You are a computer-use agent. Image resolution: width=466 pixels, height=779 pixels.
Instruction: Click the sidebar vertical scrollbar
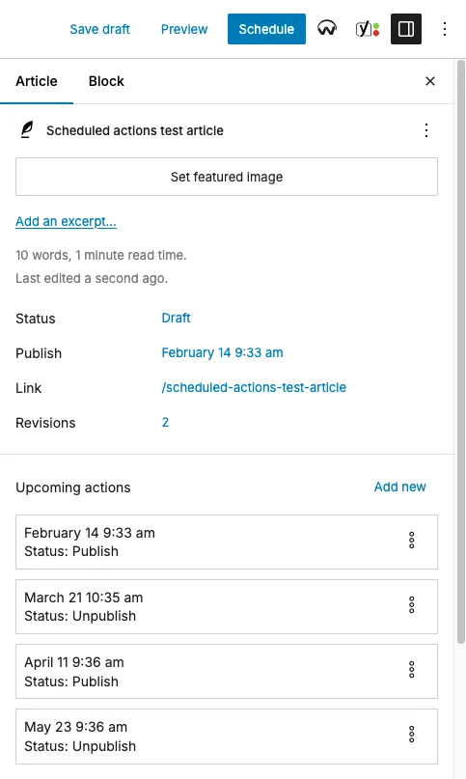point(460,351)
